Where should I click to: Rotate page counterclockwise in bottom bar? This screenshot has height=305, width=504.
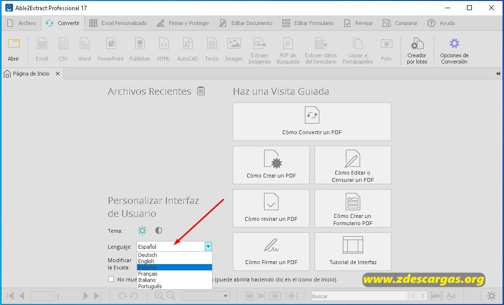click(134, 296)
